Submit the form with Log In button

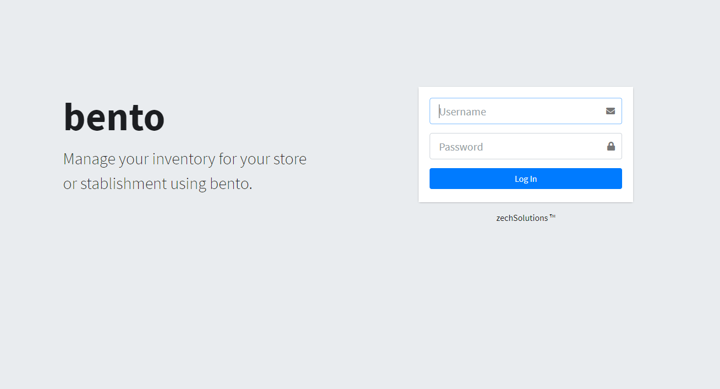[525, 179]
